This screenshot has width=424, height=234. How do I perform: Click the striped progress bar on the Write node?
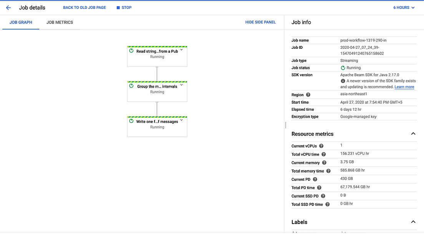coord(157,117)
